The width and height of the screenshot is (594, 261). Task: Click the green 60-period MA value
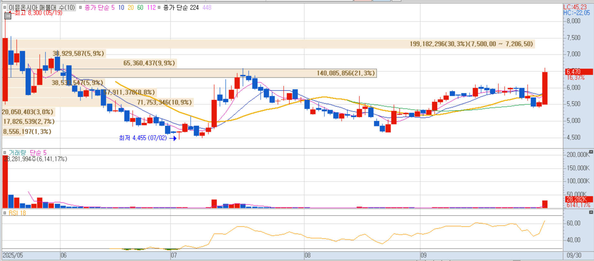tap(140, 7)
